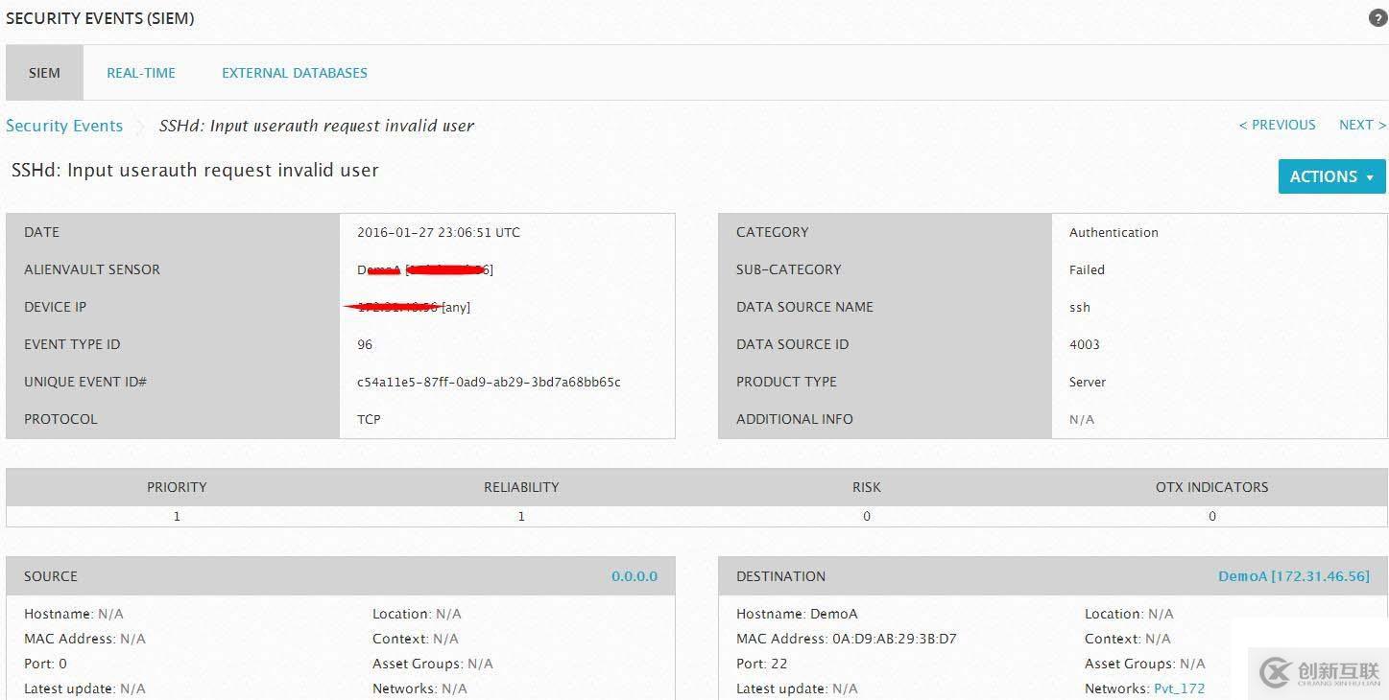
Task: Go back to Security Events breadcrumb
Action: coord(64,126)
